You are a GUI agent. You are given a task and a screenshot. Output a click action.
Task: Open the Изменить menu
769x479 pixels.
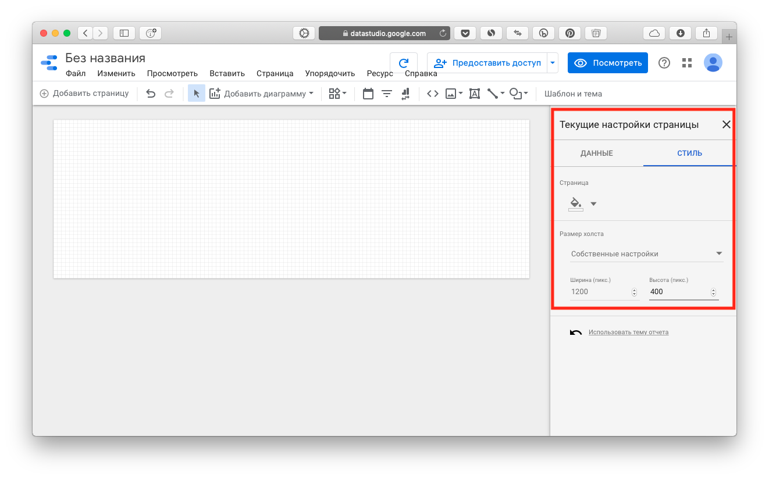[116, 74]
